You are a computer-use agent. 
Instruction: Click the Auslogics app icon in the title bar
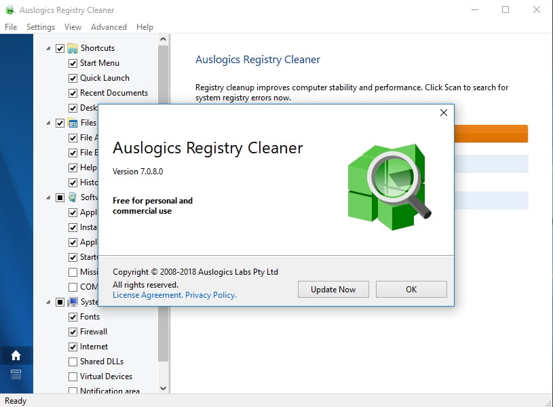click(10, 10)
